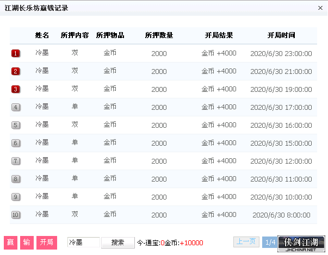
Task: Go to previous page with 上一页
Action: click(246, 242)
